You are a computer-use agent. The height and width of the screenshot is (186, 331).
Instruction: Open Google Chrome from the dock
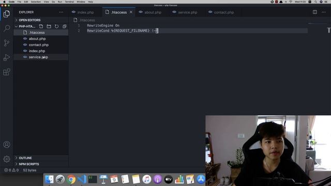[71, 179]
